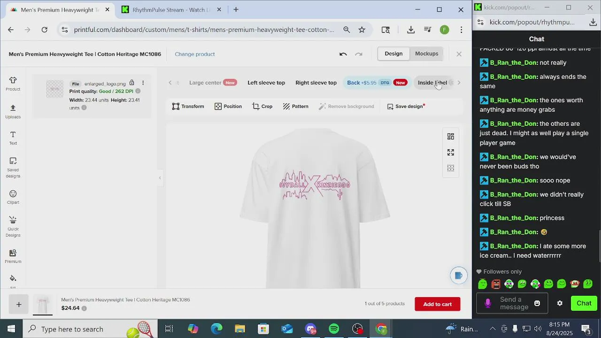Click Add to cart
601x338 pixels.
tap(438, 304)
